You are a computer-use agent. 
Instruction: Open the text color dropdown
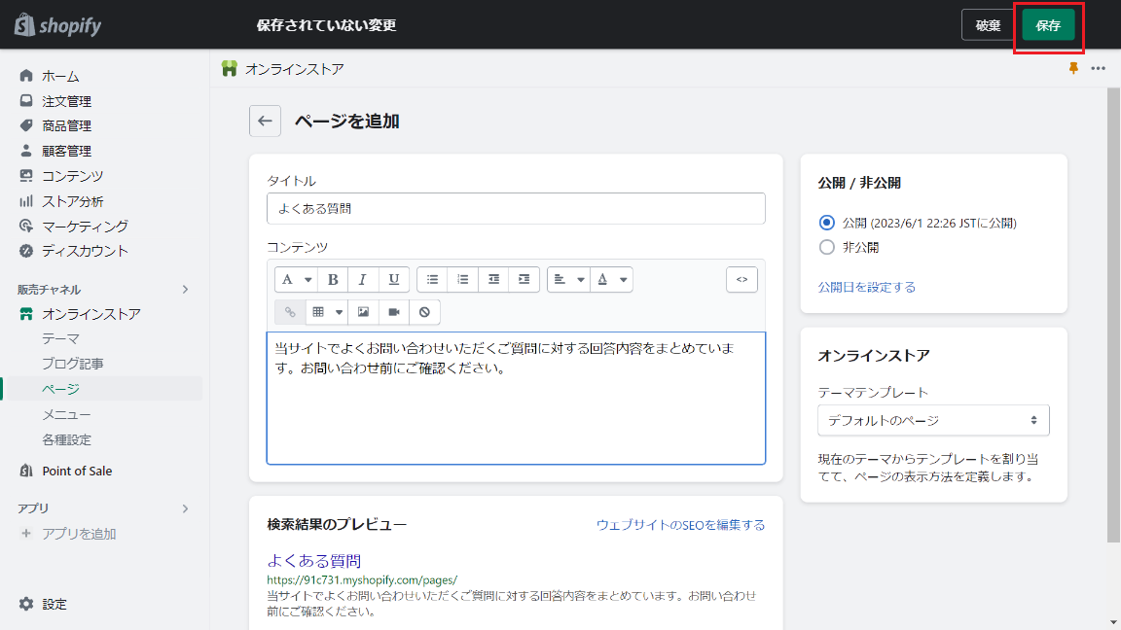(611, 279)
